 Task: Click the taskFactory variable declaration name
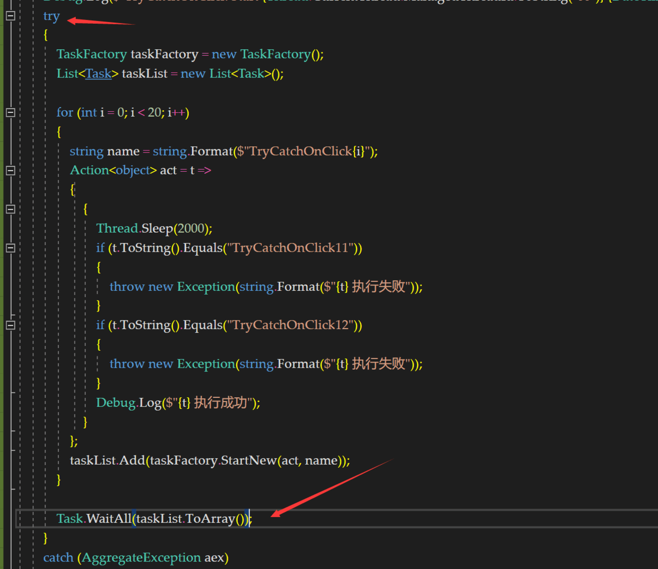[164, 54]
